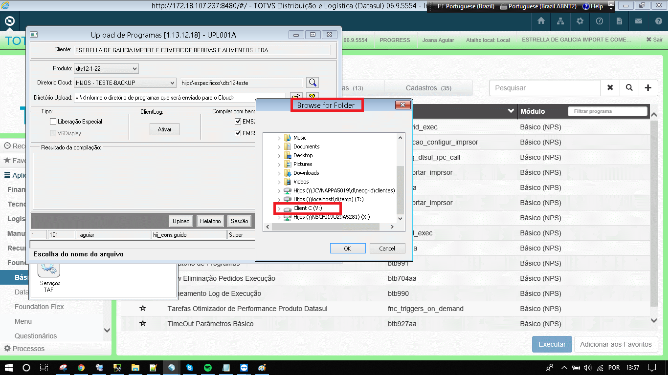670x375 pixels.
Task: Click Cancel in Browse for Folder dialog
Action: coord(387,249)
